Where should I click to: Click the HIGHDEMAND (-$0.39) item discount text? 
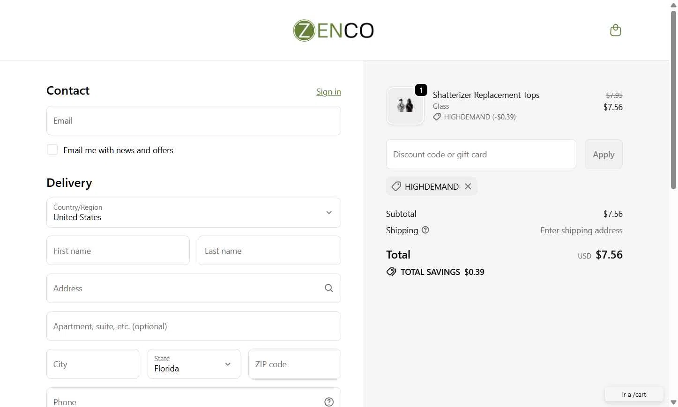(480, 117)
